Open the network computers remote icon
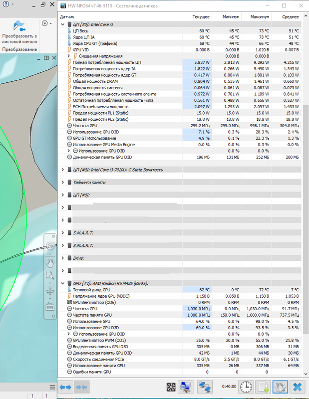 coord(205,387)
